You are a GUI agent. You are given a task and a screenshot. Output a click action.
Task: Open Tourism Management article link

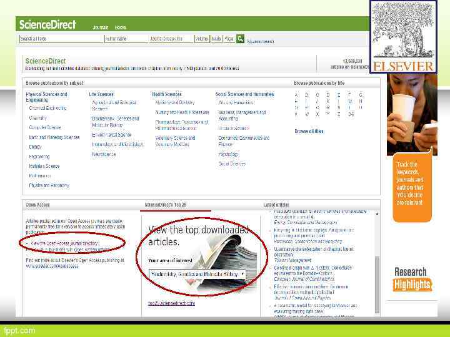[292, 260]
